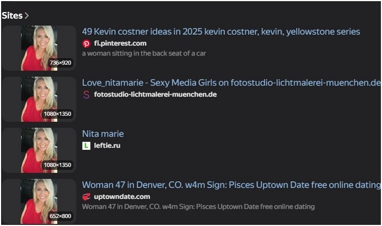This screenshot has width=382, height=226.
Task: Open 'Love_nitamarie - Sexy Media Girls' result title
Action: (x=231, y=83)
